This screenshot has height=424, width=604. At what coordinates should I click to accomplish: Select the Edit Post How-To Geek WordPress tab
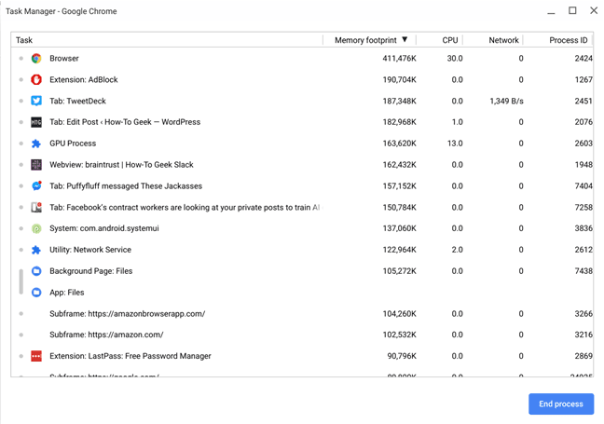125,122
